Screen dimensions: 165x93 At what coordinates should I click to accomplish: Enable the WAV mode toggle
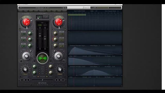pos(45,25)
